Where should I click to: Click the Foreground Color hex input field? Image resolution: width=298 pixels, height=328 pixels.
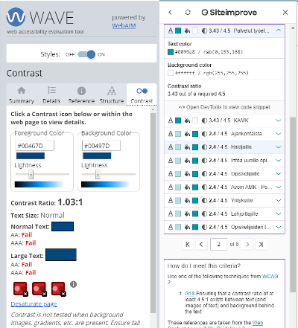point(34,146)
